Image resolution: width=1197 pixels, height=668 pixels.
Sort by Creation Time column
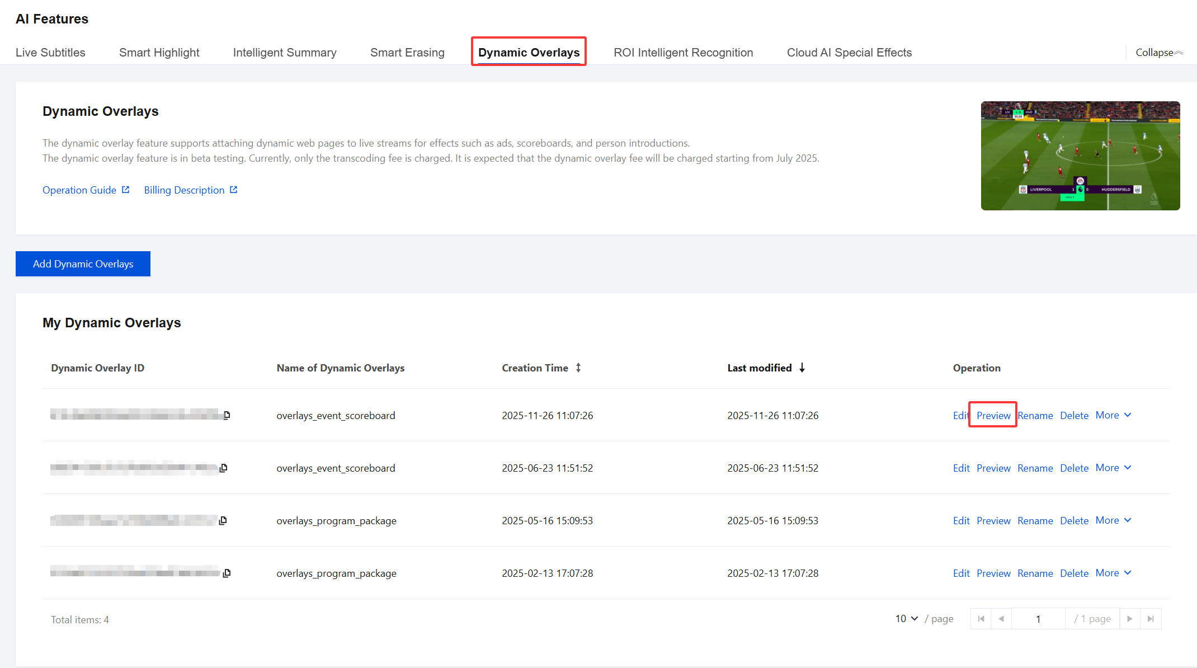578,368
